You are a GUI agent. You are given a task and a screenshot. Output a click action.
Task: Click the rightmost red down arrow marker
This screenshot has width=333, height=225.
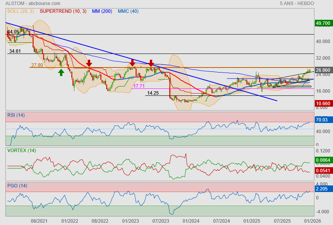pyautogui.click(x=151, y=63)
